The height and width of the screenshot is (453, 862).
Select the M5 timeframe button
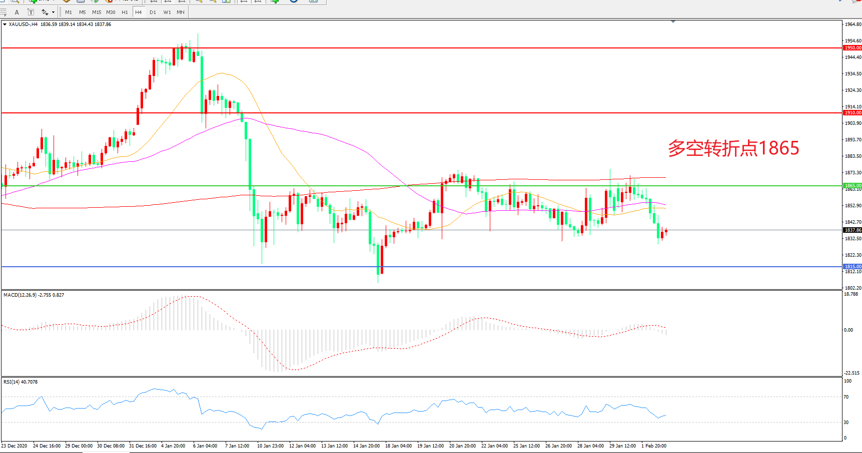pyautogui.click(x=83, y=12)
